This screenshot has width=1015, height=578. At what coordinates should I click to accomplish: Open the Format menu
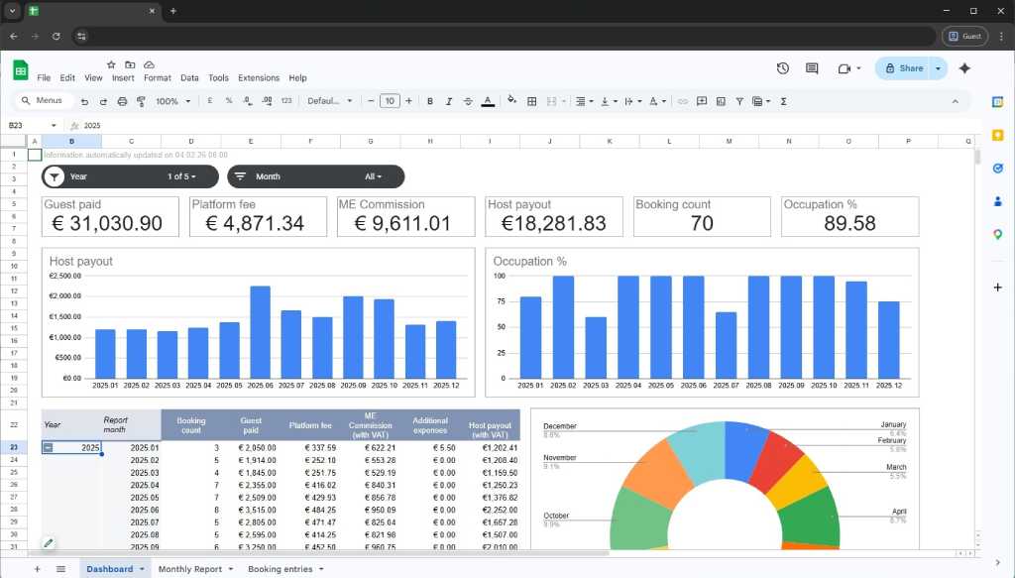click(x=158, y=77)
